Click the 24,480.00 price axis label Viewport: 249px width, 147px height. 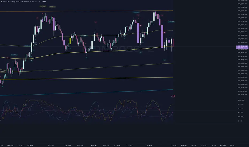tap(243, 32)
